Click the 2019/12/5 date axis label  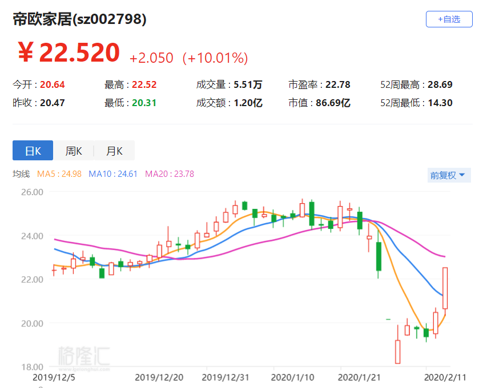click(54, 378)
